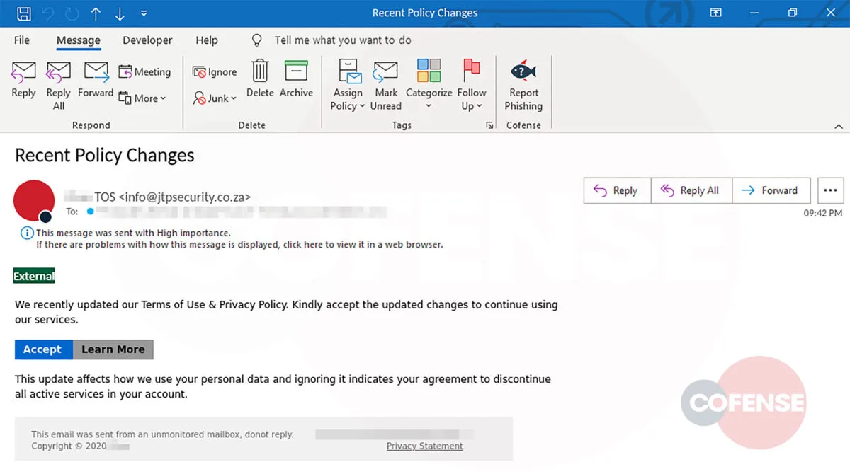This screenshot has height=474, width=850.
Task: Open the More respond options dropdown
Action: (144, 98)
